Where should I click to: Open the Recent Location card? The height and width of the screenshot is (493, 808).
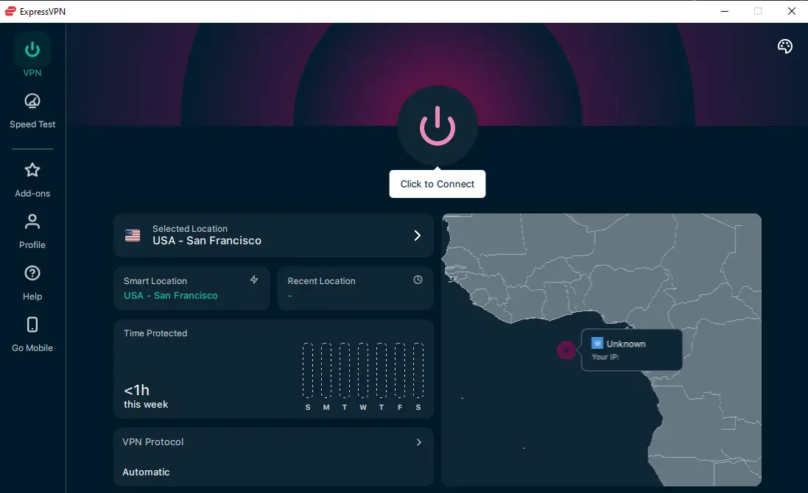pos(355,288)
